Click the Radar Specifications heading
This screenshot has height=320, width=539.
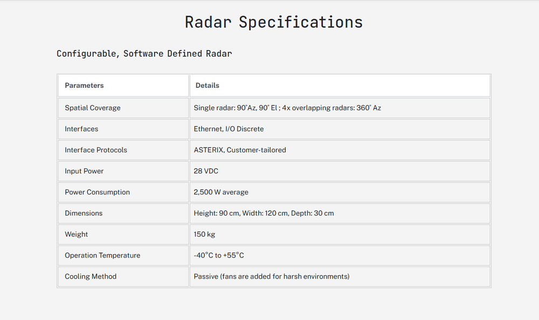(274, 22)
